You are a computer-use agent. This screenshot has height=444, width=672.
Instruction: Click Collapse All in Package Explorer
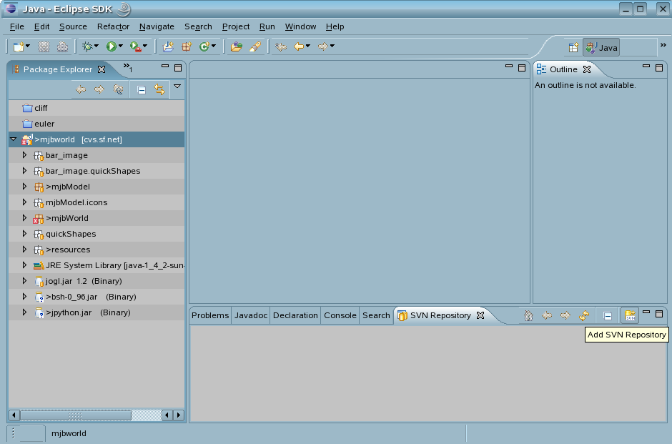[142, 90]
